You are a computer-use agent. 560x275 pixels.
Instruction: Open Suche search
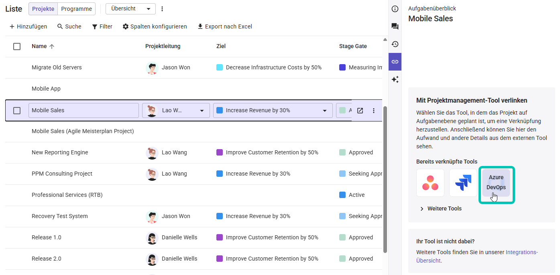[x=69, y=26]
